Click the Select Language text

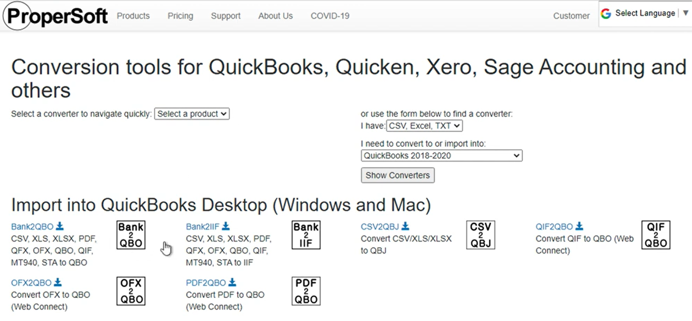pyautogui.click(x=645, y=13)
